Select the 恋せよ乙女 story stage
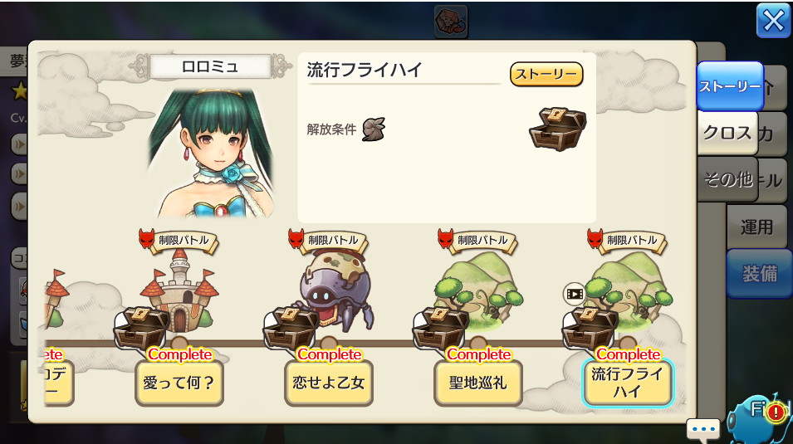This screenshot has height=444, width=793. (329, 383)
